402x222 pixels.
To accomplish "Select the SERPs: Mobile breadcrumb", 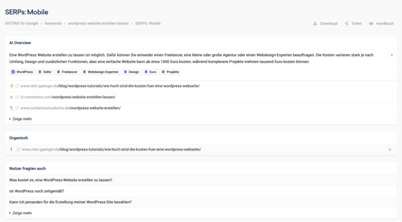I will click(x=148, y=23).
